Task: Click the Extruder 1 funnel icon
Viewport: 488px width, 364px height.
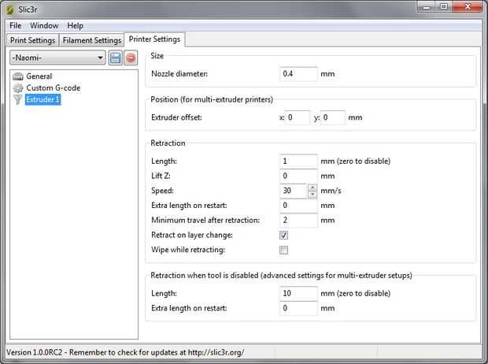Action: (18, 99)
